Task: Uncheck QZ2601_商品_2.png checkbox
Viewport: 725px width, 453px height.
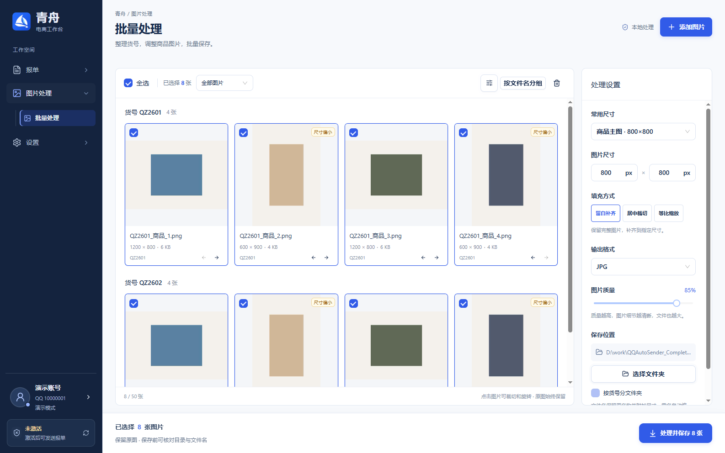Action: (244, 133)
